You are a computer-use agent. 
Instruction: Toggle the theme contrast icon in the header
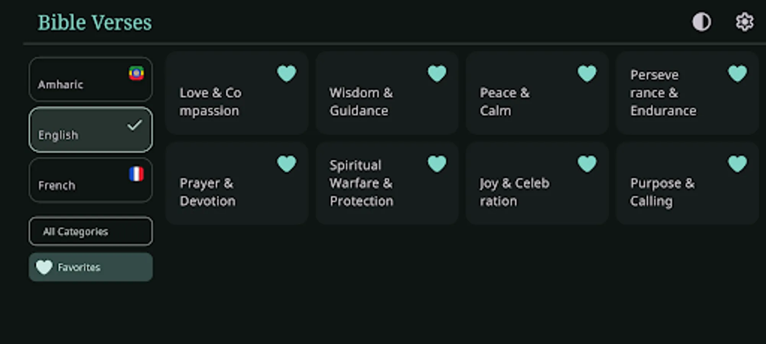coord(702,22)
